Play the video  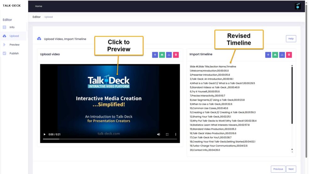[44, 134]
